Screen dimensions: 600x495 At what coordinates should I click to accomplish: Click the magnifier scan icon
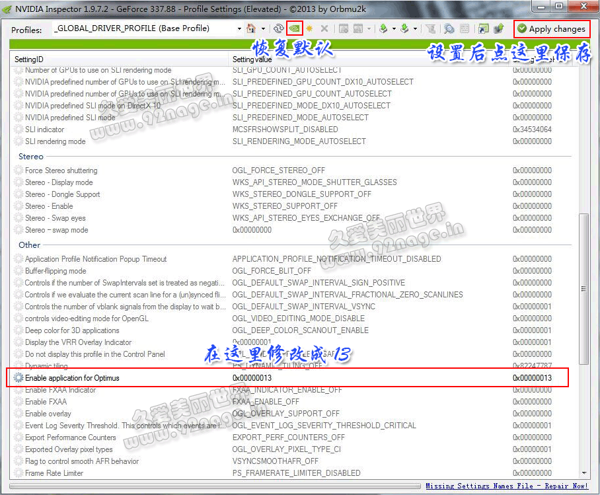[x=449, y=28]
